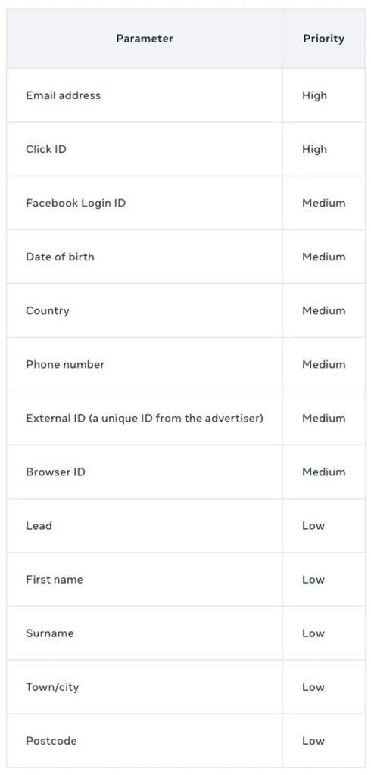Image resolution: width=371 pixels, height=775 pixels.
Task: Click the Phone number parameter
Action: 65,364
